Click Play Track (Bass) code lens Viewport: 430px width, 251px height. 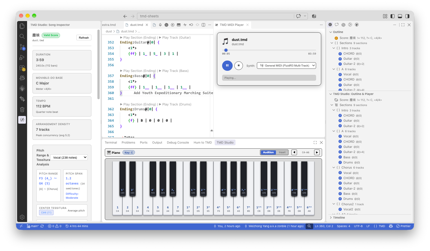[x=175, y=71]
